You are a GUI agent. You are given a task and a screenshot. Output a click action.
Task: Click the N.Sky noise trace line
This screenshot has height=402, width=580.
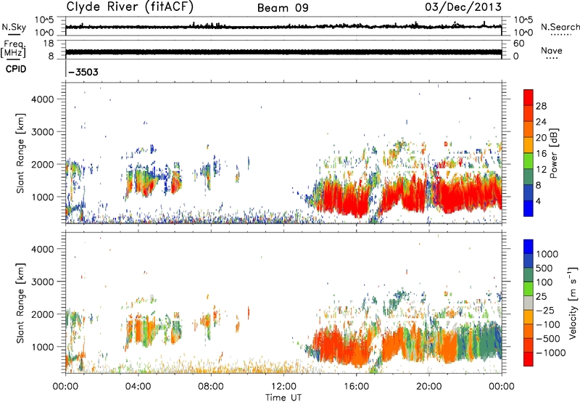283,27
